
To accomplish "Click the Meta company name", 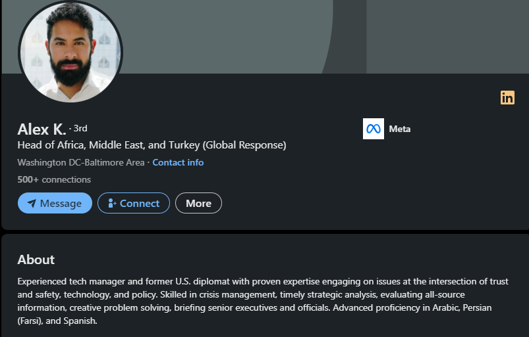I will click(400, 129).
